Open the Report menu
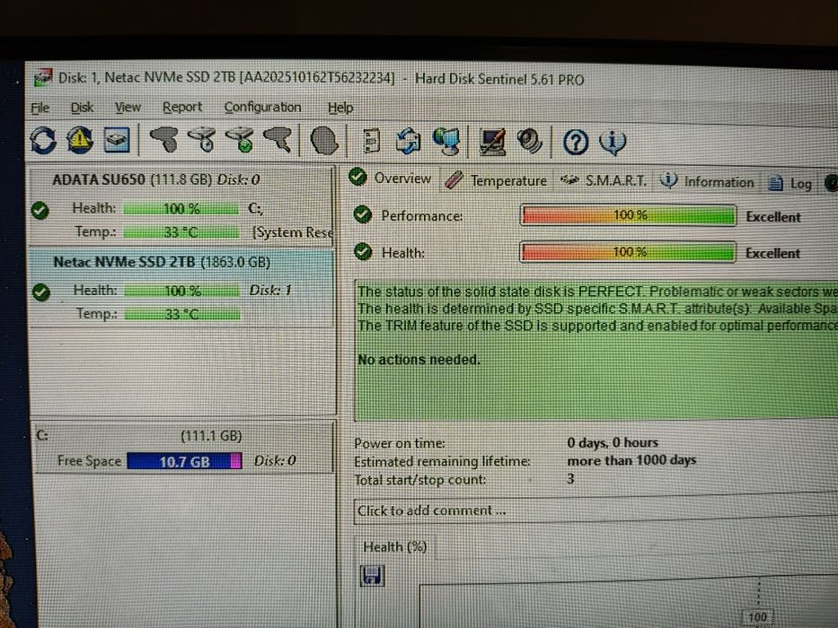Viewport: 838px width, 628px height. point(182,107)
